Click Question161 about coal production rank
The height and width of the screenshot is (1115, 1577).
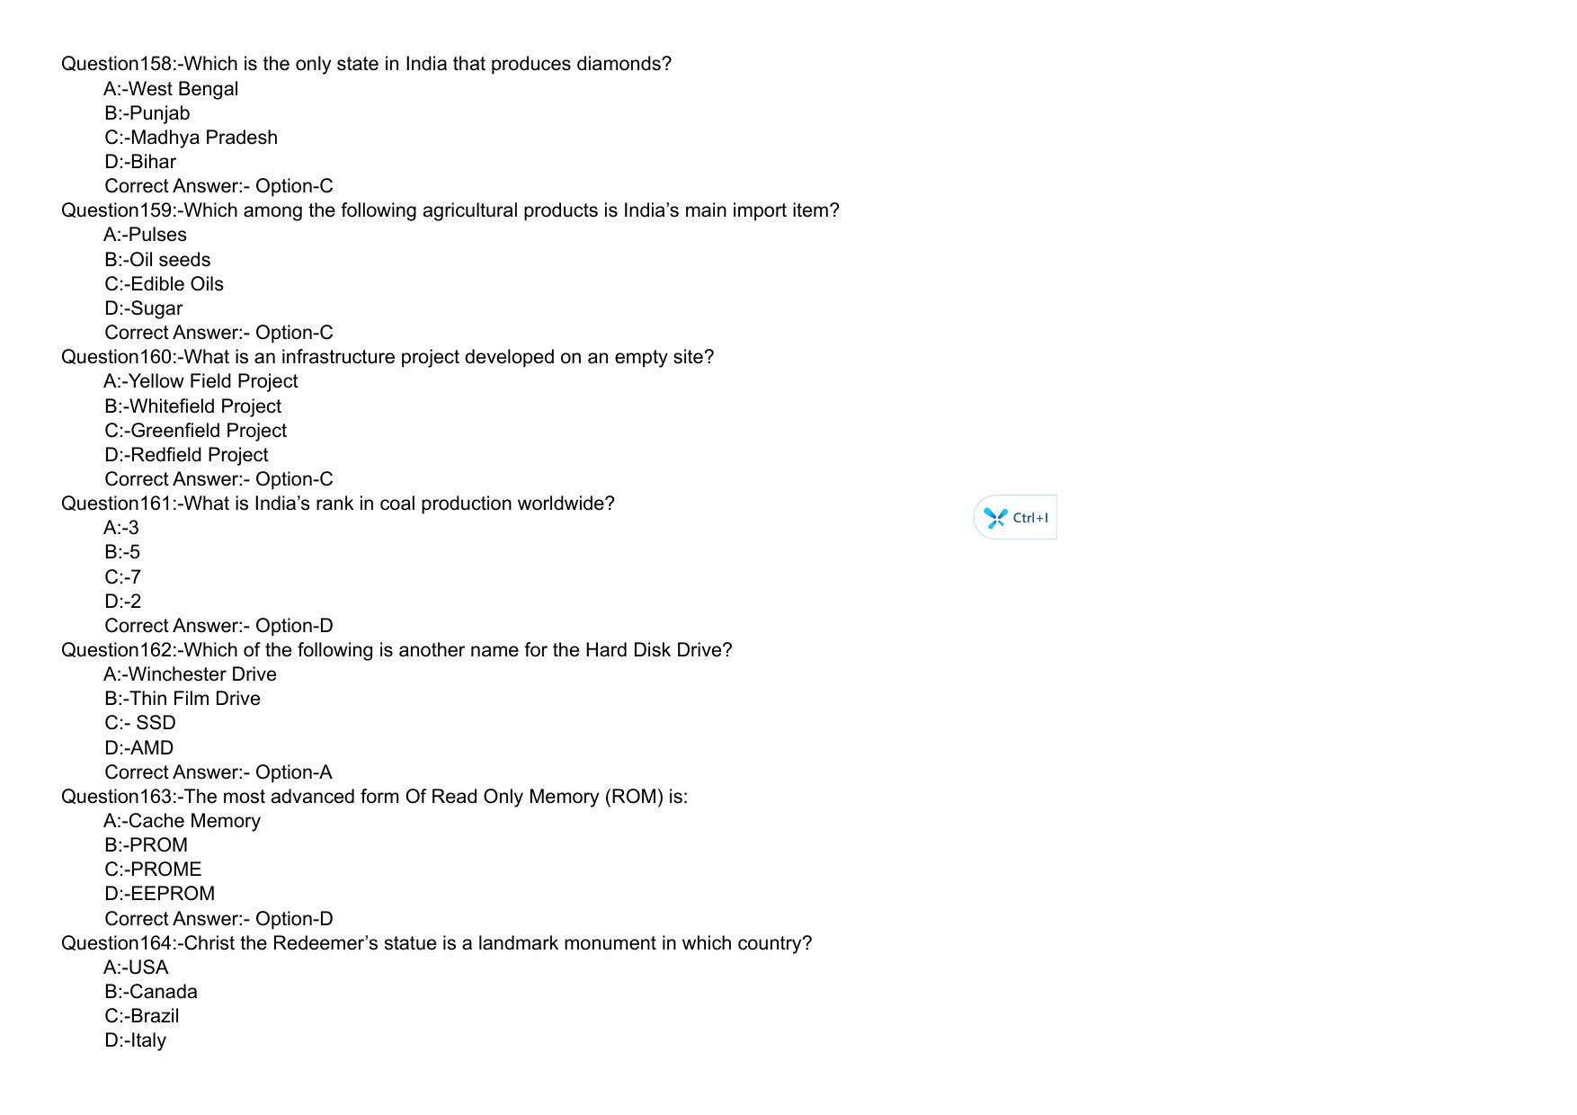tap(338, 504)
